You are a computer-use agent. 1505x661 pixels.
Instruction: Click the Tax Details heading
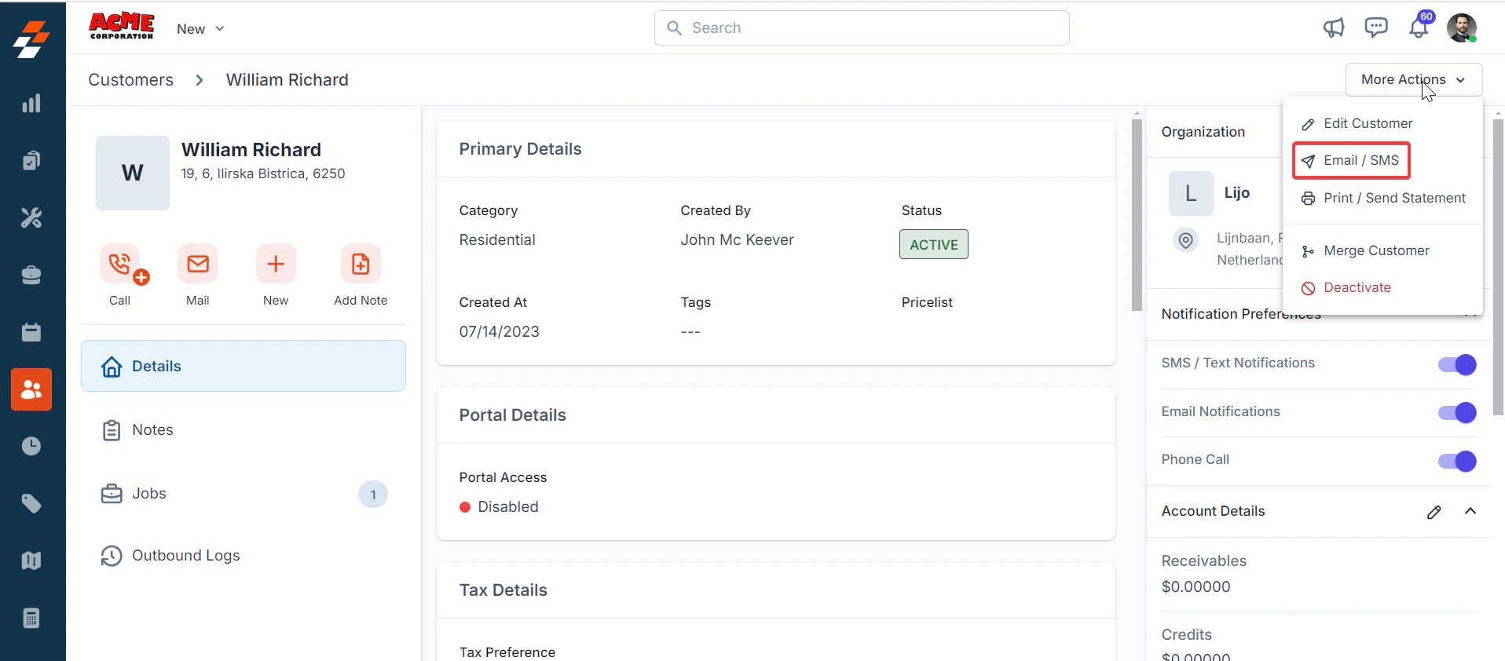[503, 590]
